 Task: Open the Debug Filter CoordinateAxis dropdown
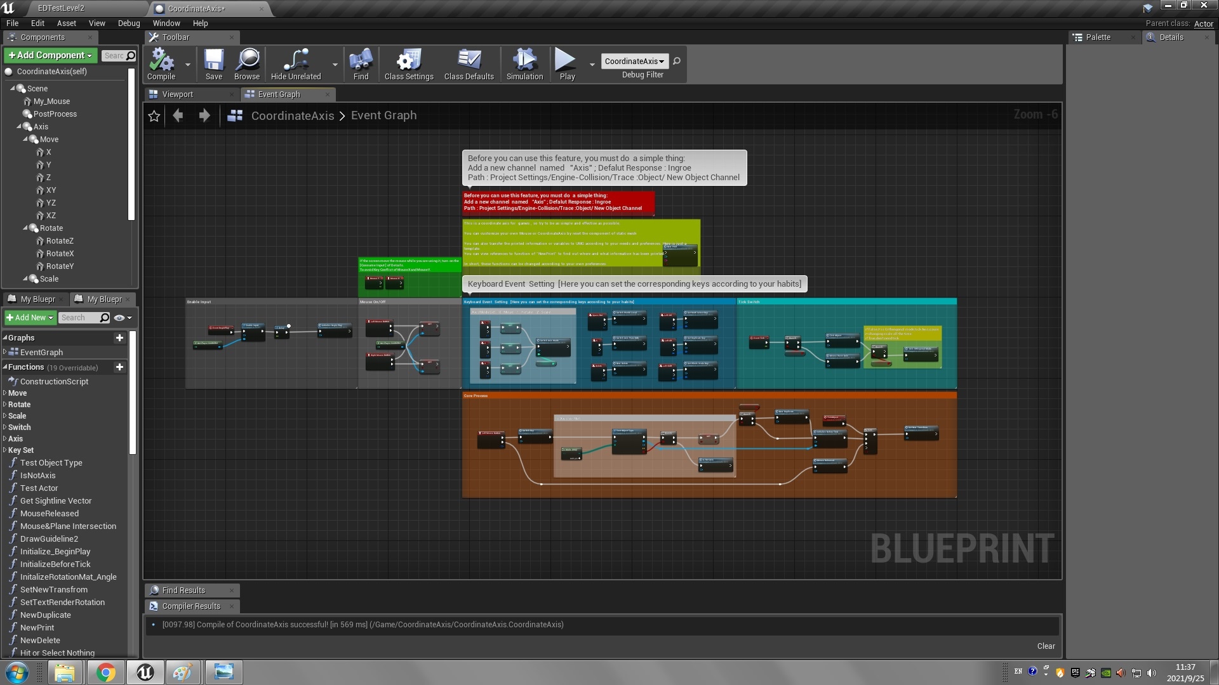[x=634, y=61]
